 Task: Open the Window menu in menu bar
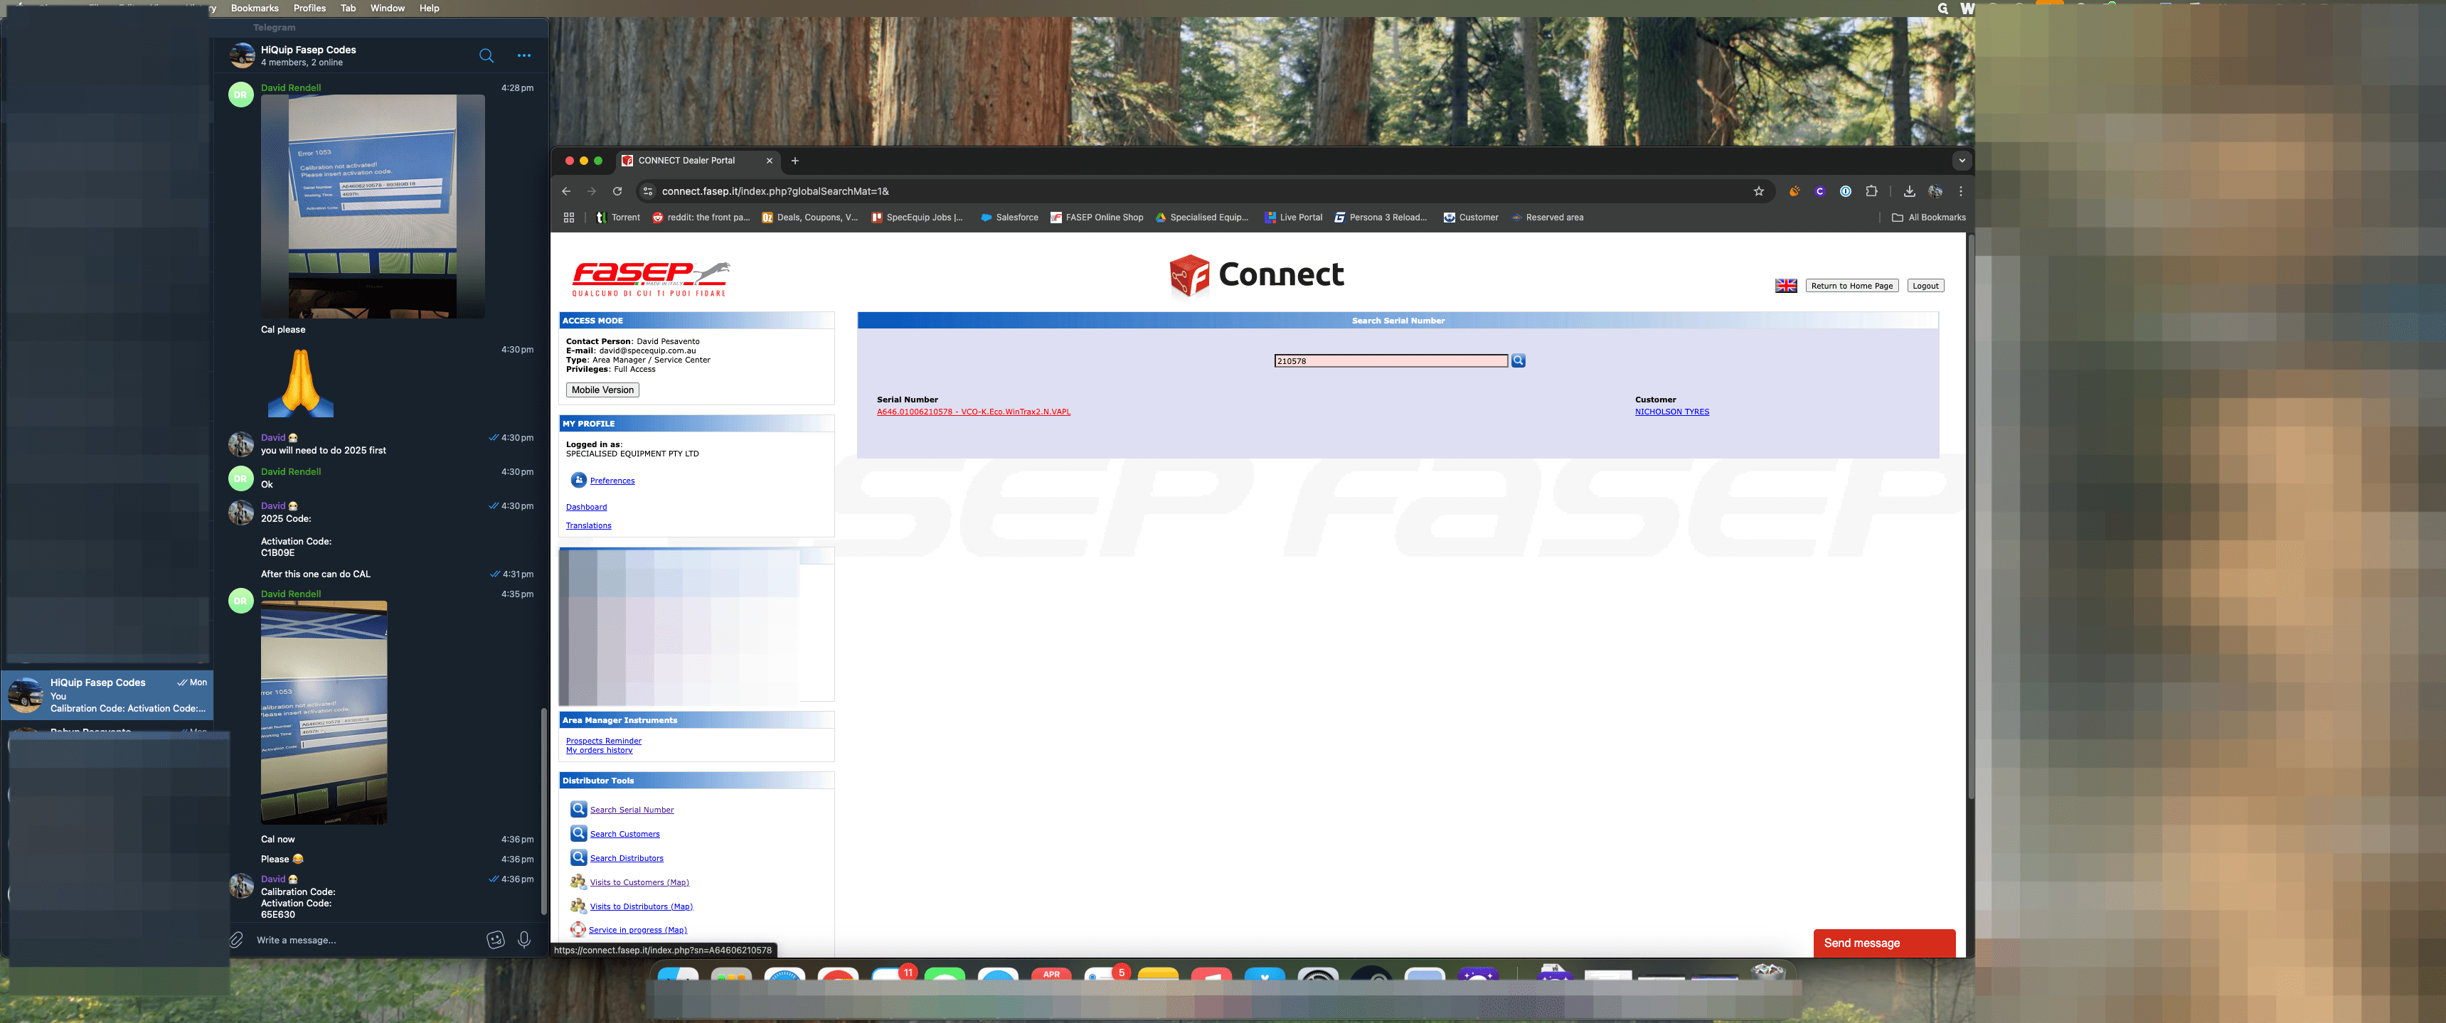386,8
